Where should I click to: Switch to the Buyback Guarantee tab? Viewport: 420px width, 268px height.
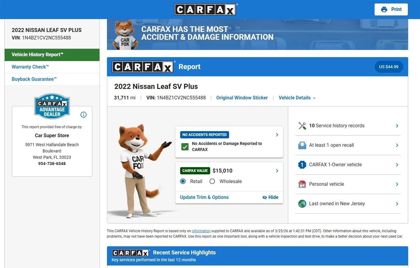click(34, 79)
